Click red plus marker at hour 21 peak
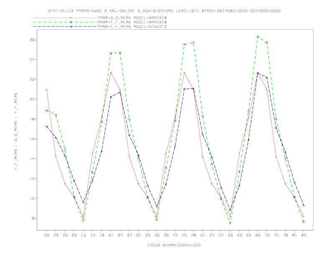The height and width of the screenshot is (256, 331). pos(111,73)
